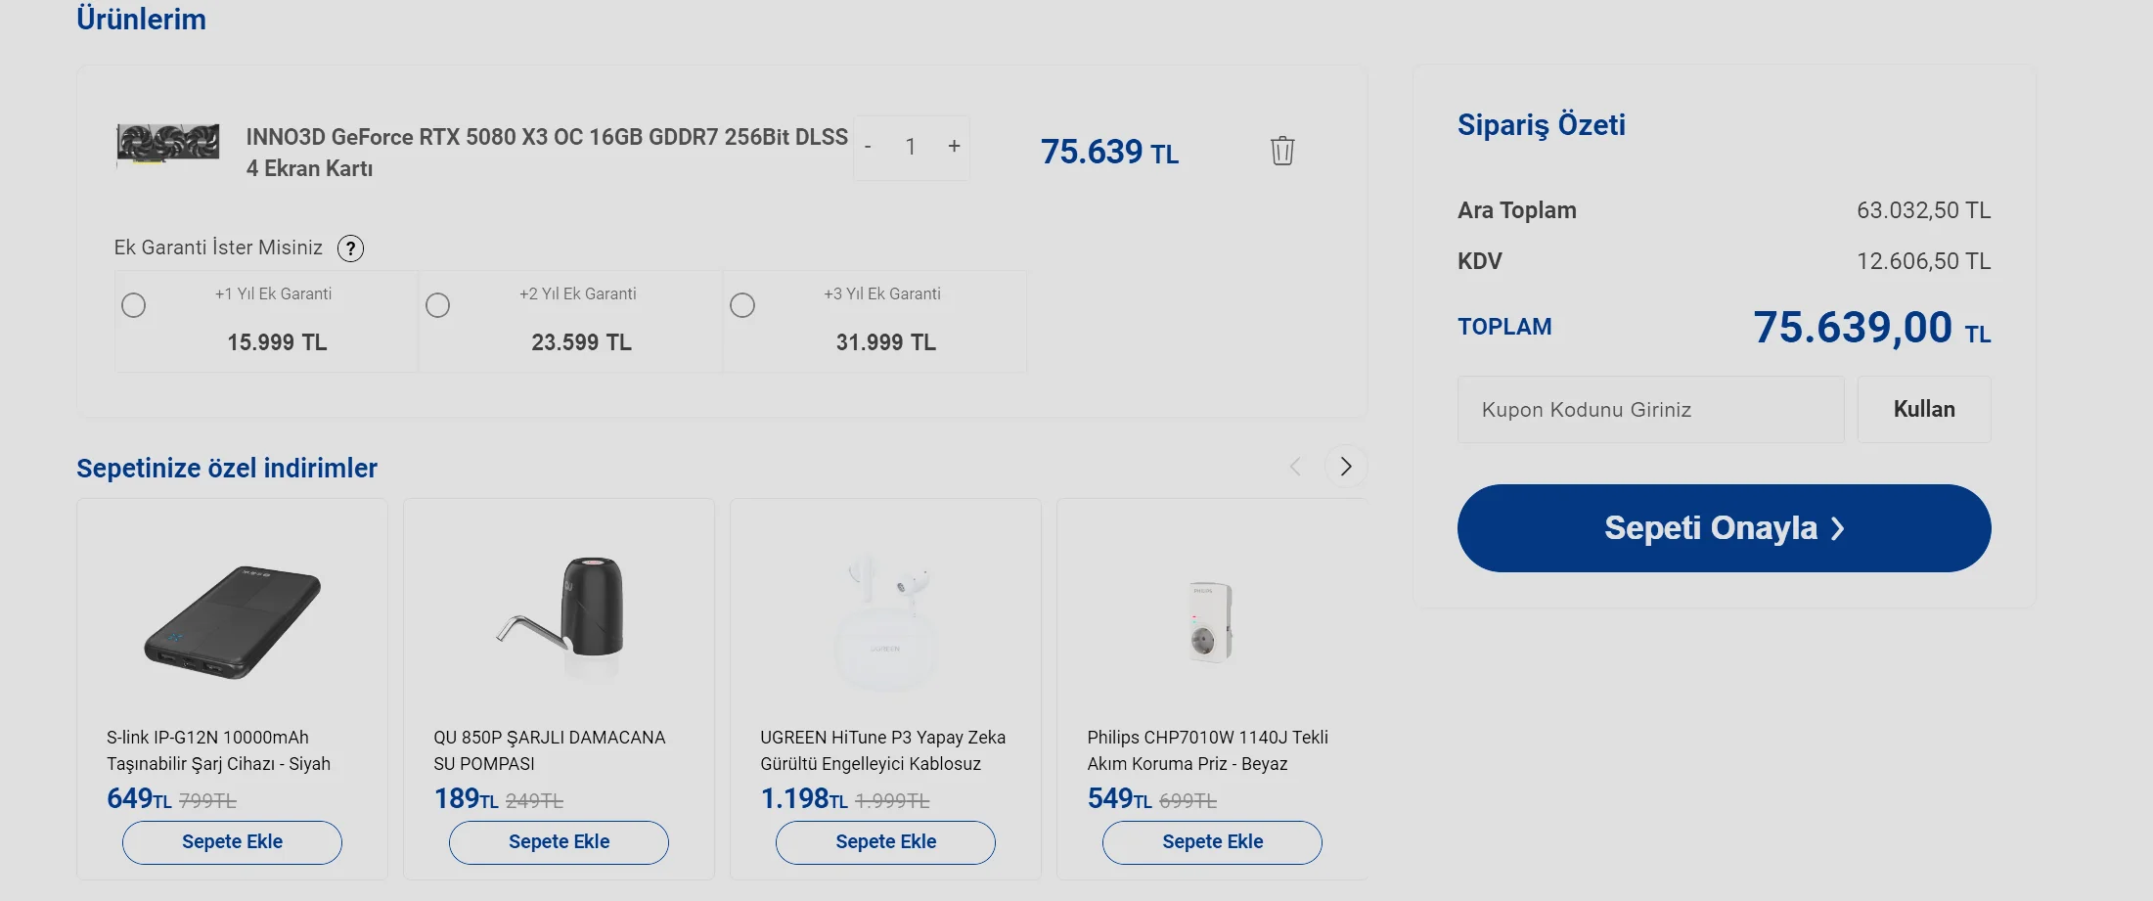Viewport: 2153px width, 901px height.
Task: Confirm cart with Sepeti Onayla
Action: (x=1724, y=528)
